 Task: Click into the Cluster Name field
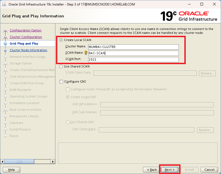click(133, 47)
